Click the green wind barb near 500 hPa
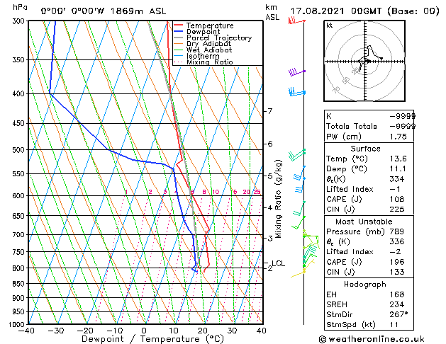Image resolution: width=446 pixels, height=344 pixels. click(296, 154)
